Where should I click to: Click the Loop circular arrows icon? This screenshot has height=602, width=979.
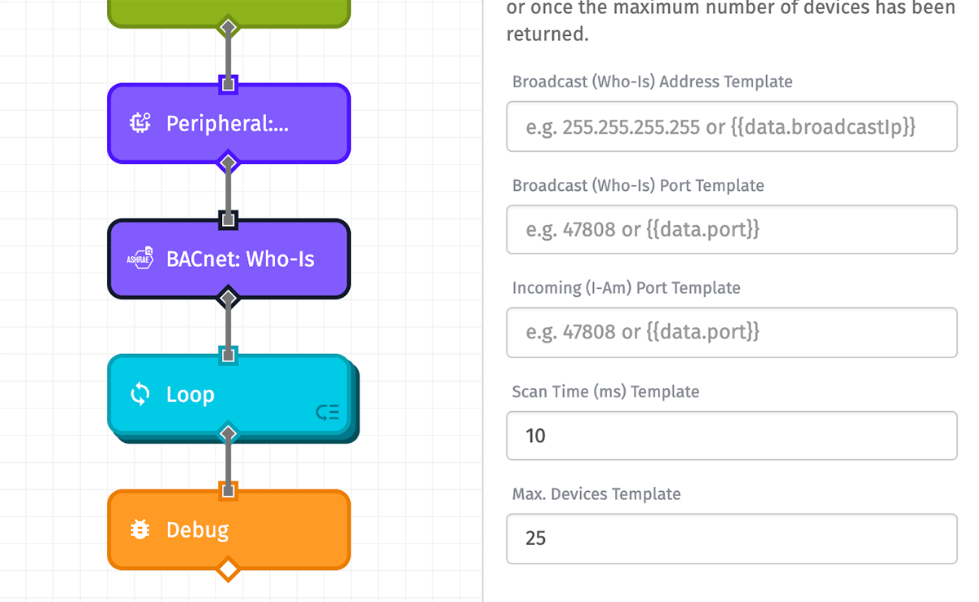pyautogui.click(x=140, y=394)
